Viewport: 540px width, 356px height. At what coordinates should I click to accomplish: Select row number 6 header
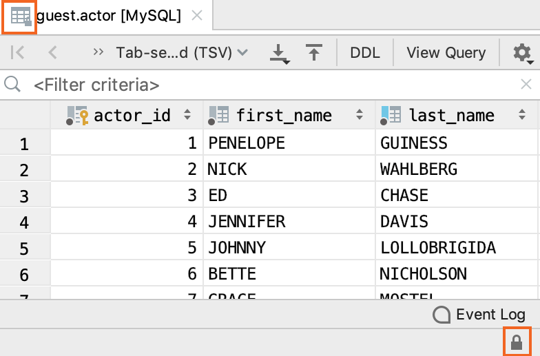(x=25, y=273)
